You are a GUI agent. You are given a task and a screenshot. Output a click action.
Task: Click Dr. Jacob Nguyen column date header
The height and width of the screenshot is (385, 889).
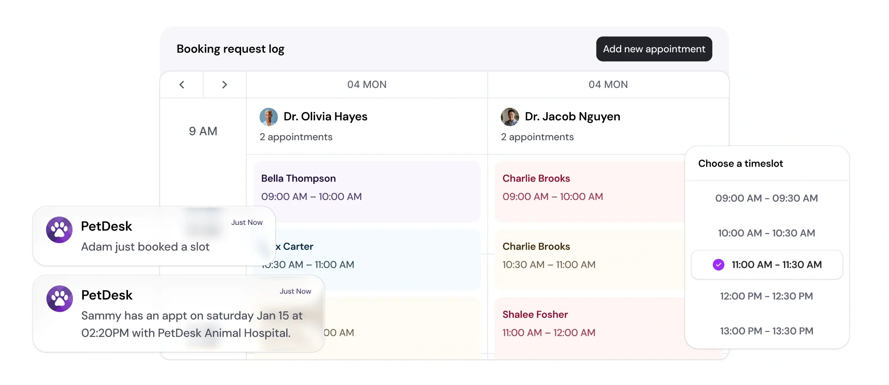coord(608,85)
